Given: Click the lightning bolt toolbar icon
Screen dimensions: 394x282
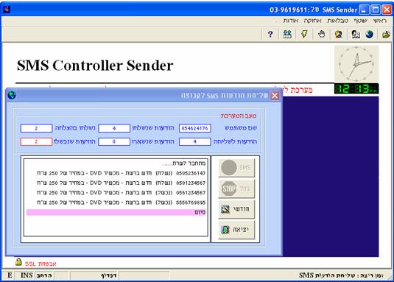Looking at the screenshot, I should pos(304,34).
